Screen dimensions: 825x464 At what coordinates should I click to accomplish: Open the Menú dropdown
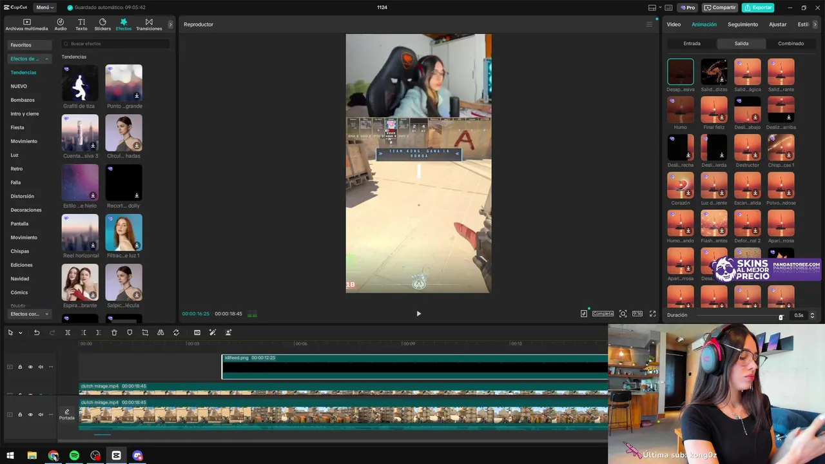click(x=45, y=8)
